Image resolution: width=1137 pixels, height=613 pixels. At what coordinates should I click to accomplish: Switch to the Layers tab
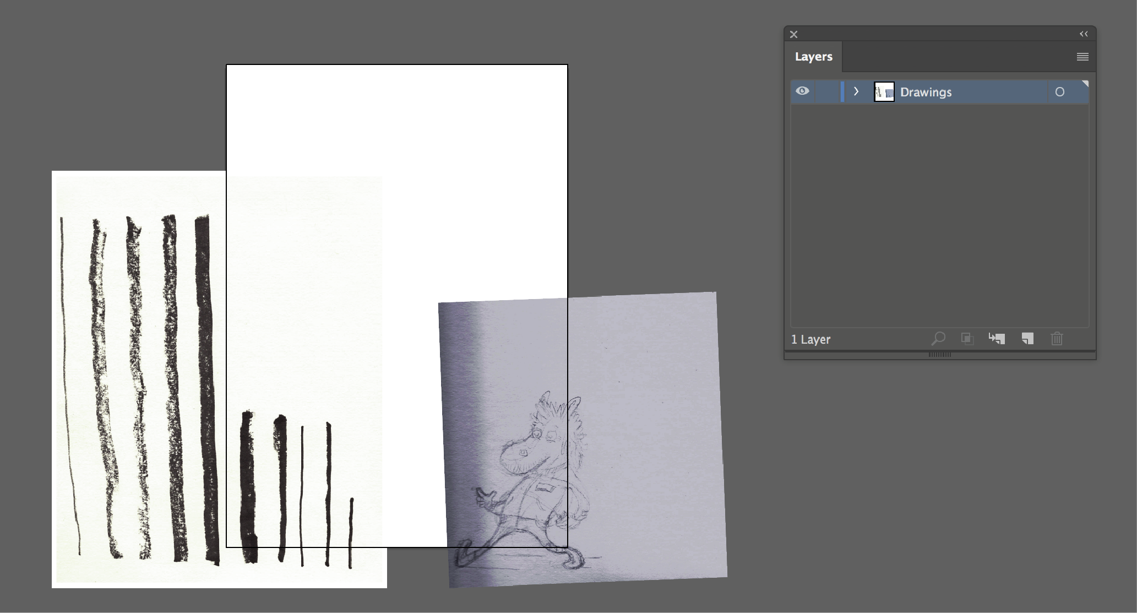pos(813,57)
